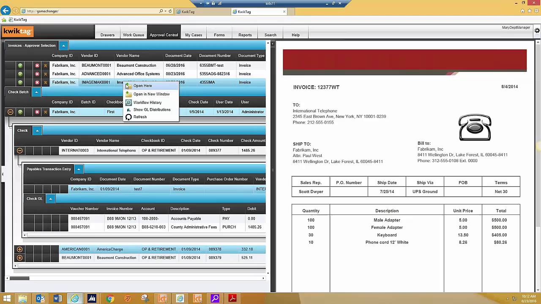Screen dimensions: 541x304
Task: Open File Explorer from the taskbar
Action: tap(23, 299)
